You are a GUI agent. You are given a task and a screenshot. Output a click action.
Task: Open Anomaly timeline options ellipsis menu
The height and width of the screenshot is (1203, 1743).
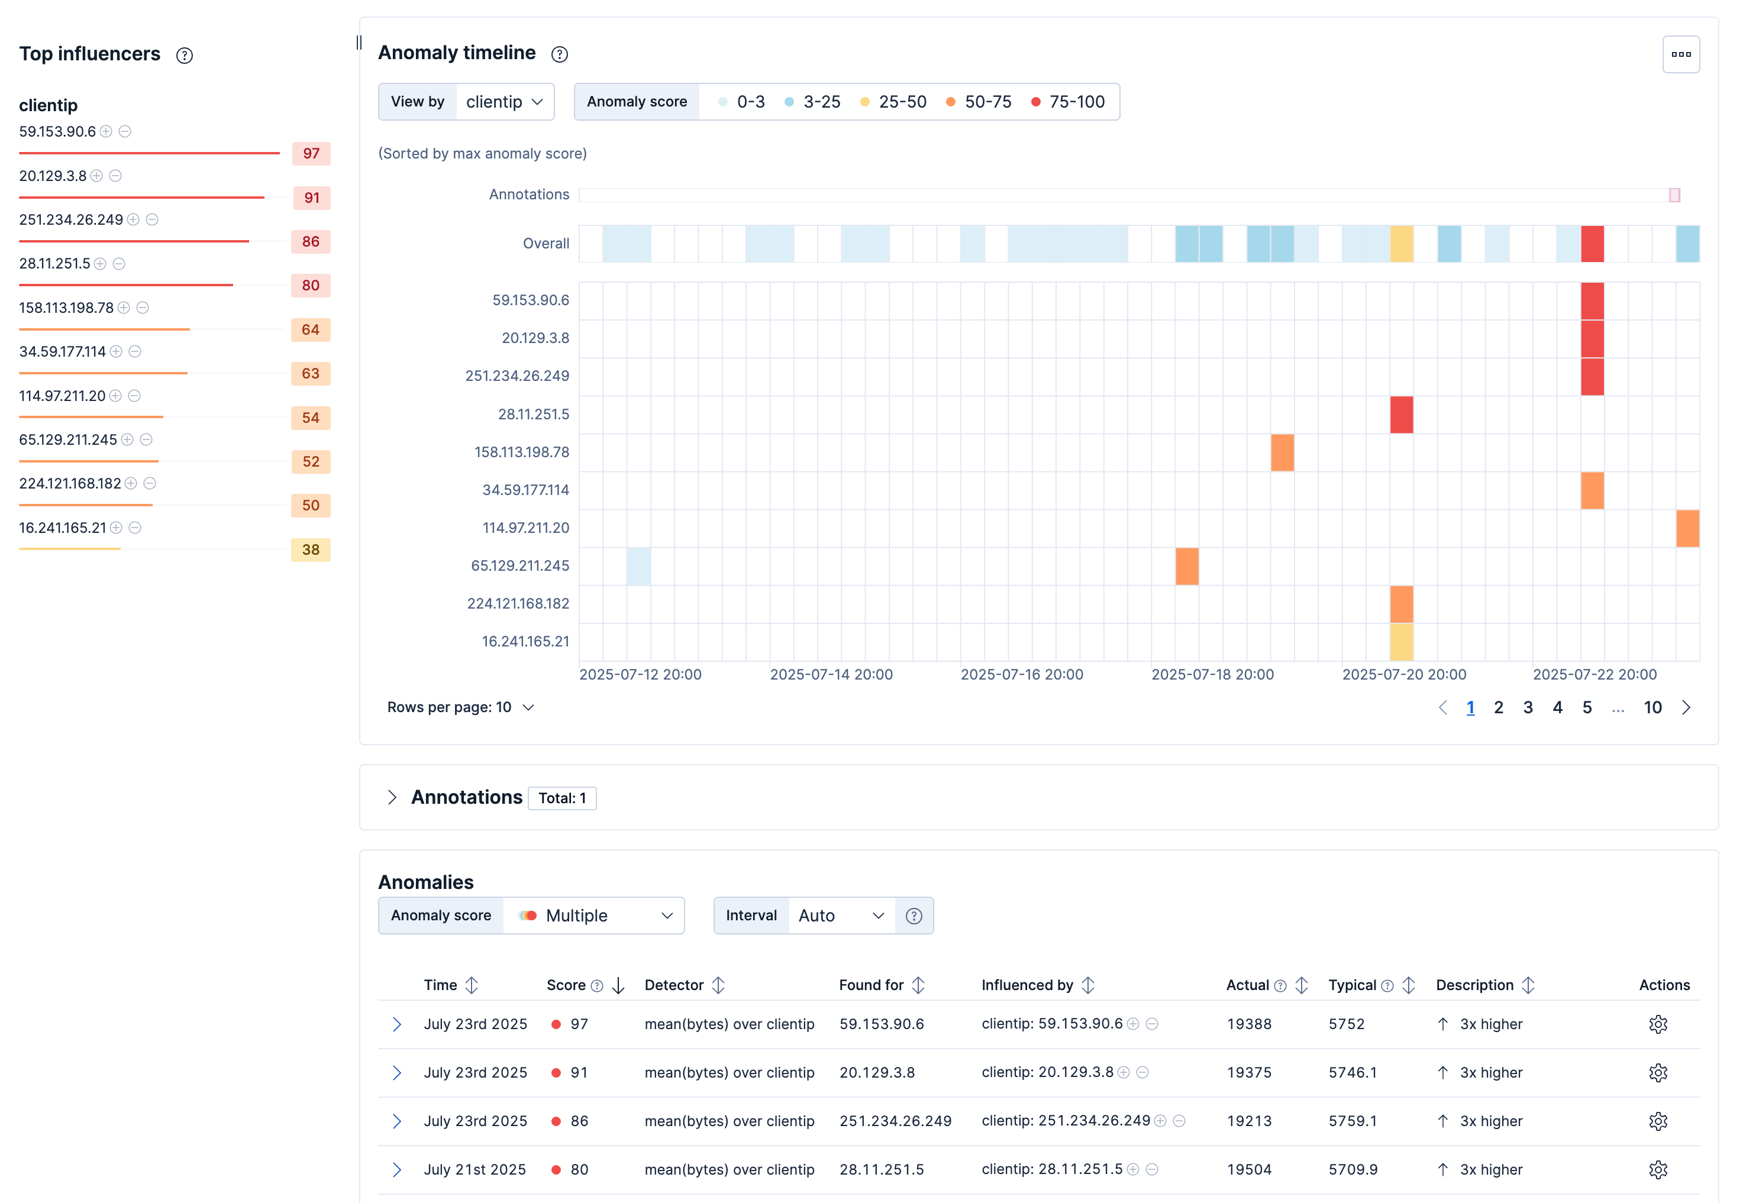(x=1680, y=54)
